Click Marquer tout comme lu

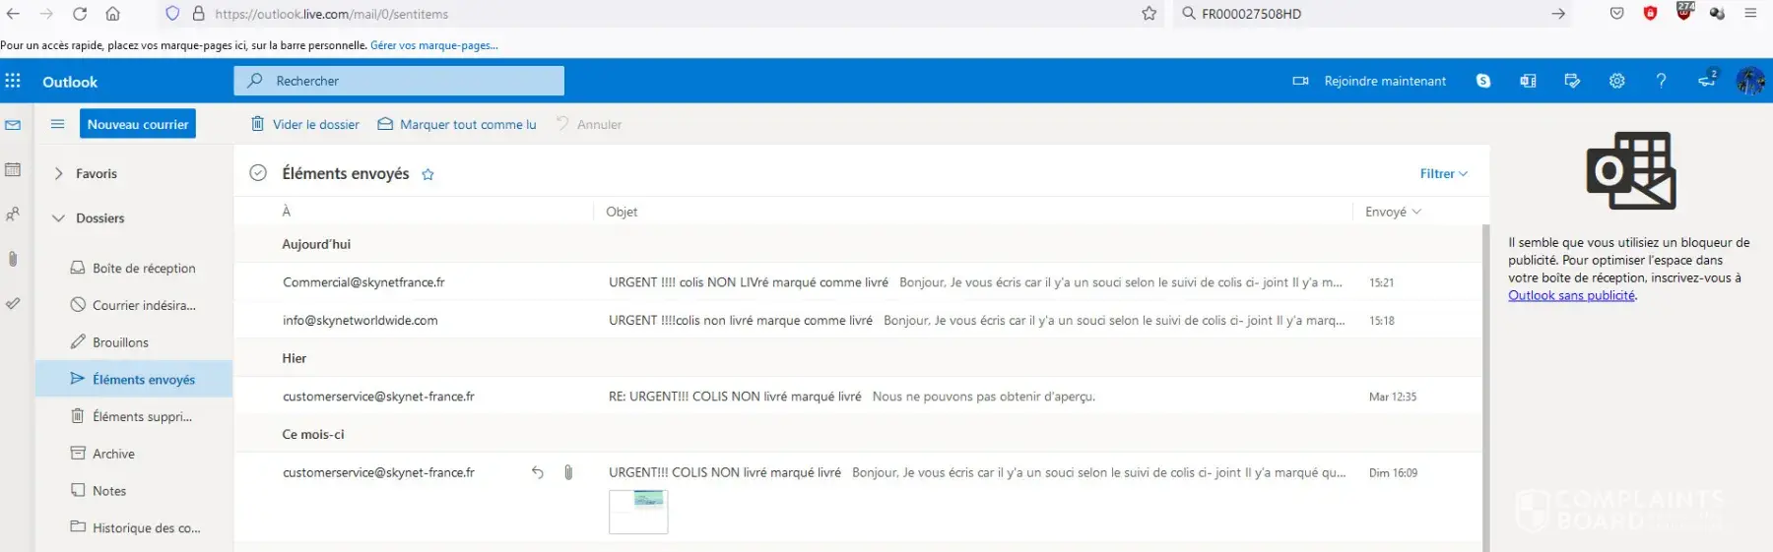tap(458, 124)
